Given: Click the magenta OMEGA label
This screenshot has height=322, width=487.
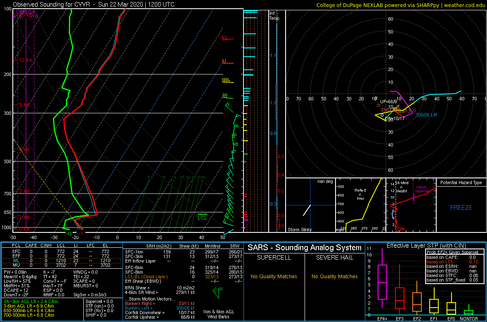Looking at the screenshot, I should coord(26,12).
